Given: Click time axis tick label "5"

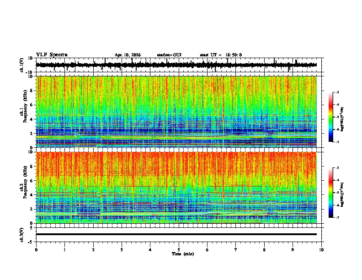Looking at the screenshot, I should (179, 250).
